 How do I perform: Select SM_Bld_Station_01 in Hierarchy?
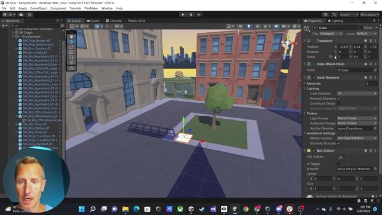coord(36,128)
